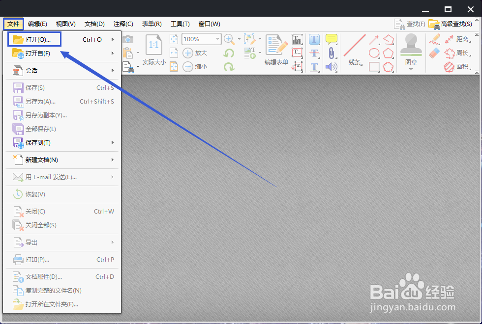The image size is (482, 324).
Task: Select the strikeout text tool
Action: click(314, 53)
